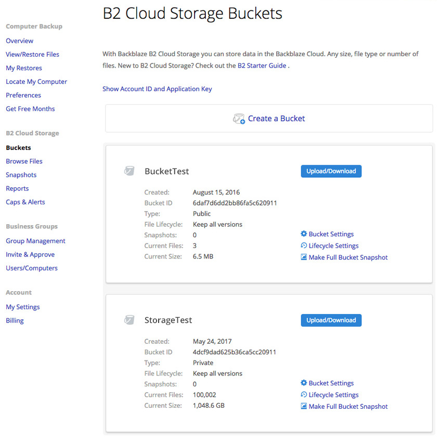The image size is (440, 440).
Task: Show Account ID and Application Key
Action: [157, 88]
